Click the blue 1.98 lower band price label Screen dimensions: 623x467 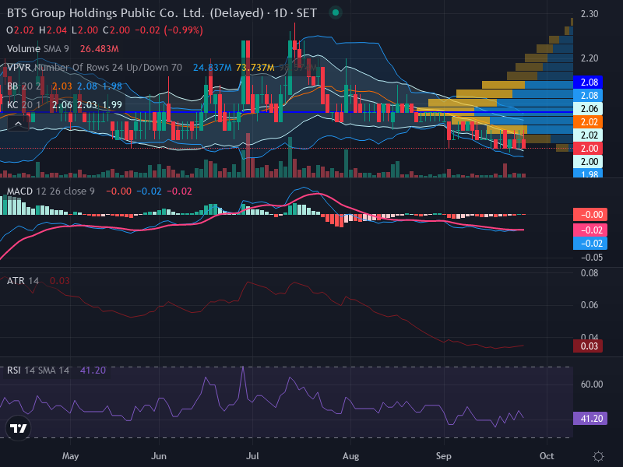tap(588, 173)
